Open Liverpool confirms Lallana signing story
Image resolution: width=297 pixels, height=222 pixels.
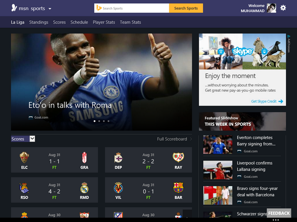coord(254,166)
